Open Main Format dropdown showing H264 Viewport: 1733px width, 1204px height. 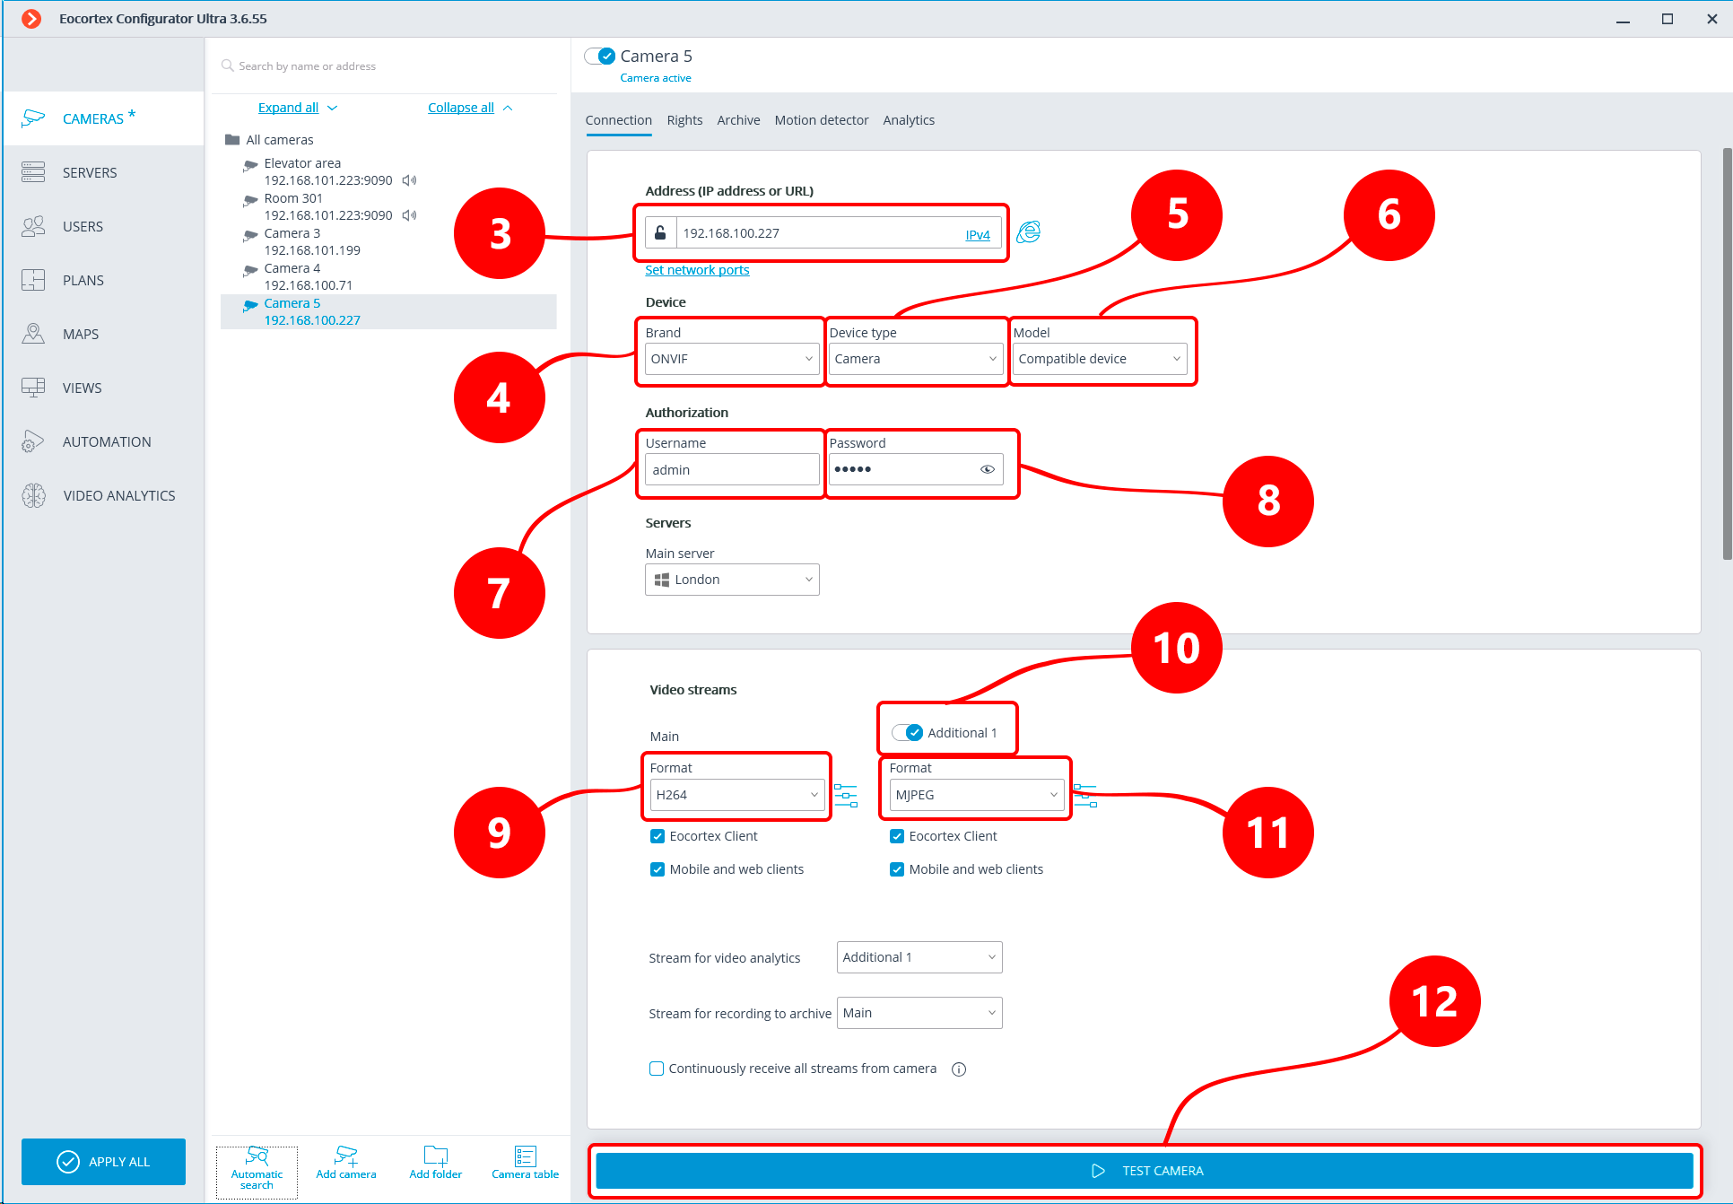737,795
